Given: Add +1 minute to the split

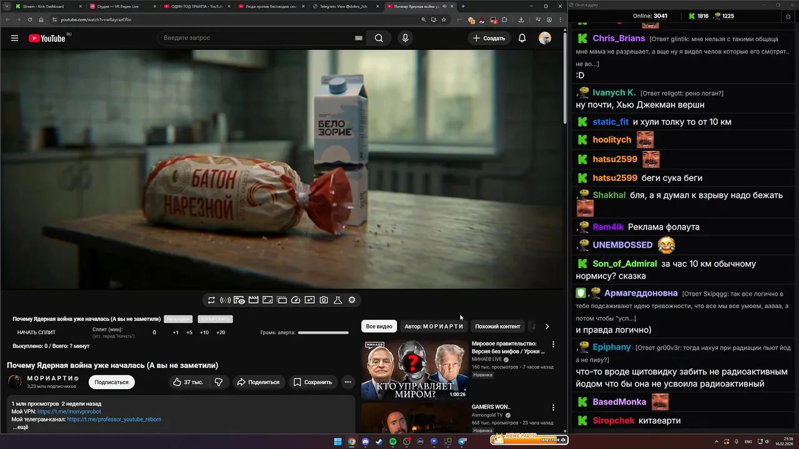Looking at the screenshot, I should pos(175,332).
